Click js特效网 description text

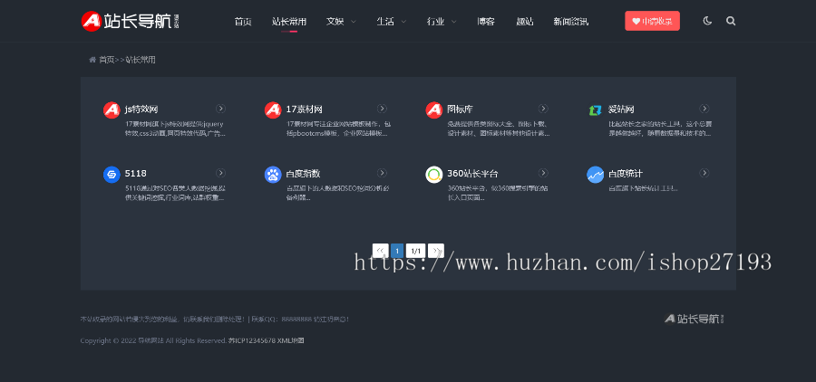175,129
